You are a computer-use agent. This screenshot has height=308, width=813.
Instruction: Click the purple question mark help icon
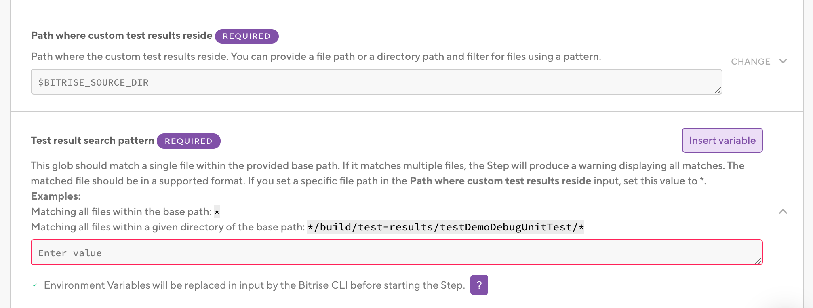click(x=479, y=285)
